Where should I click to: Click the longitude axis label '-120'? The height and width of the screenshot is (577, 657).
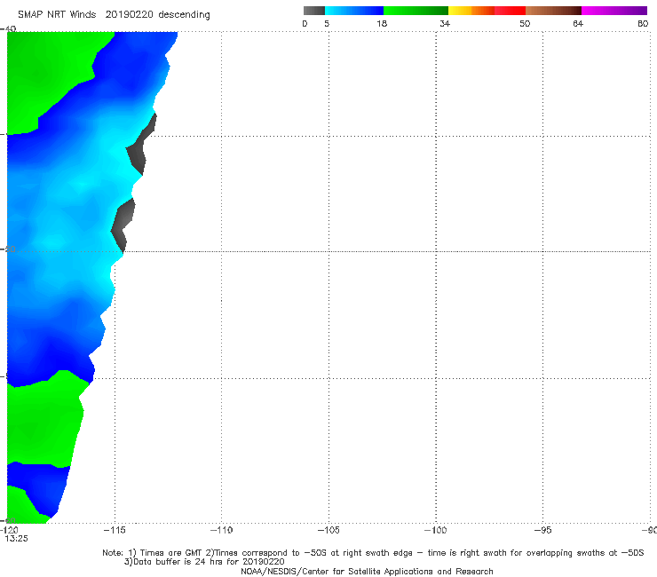coord(9,530)
